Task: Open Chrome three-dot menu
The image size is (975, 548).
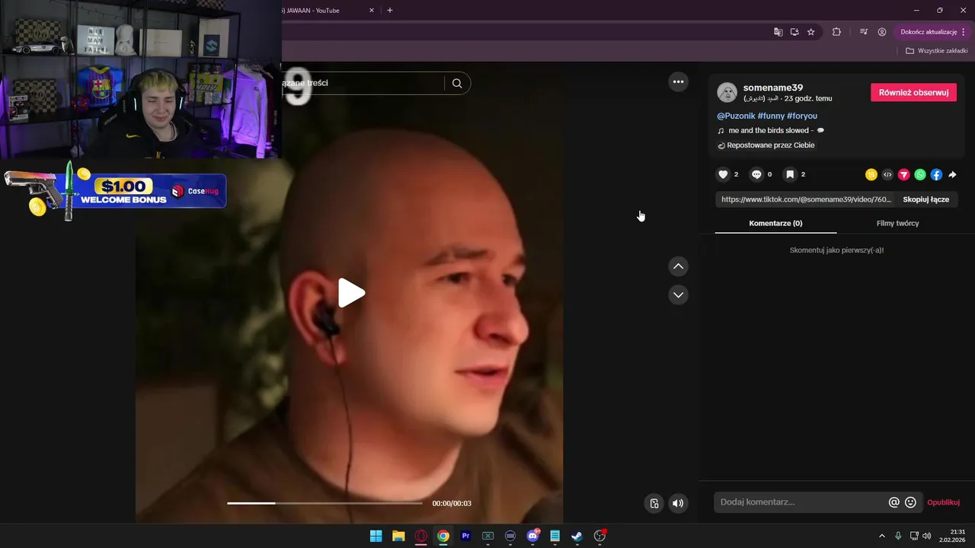Action: point(964,32)
